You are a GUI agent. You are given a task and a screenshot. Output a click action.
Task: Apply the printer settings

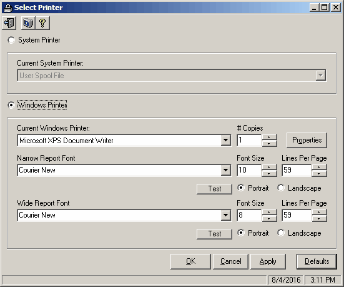[268, 261]
